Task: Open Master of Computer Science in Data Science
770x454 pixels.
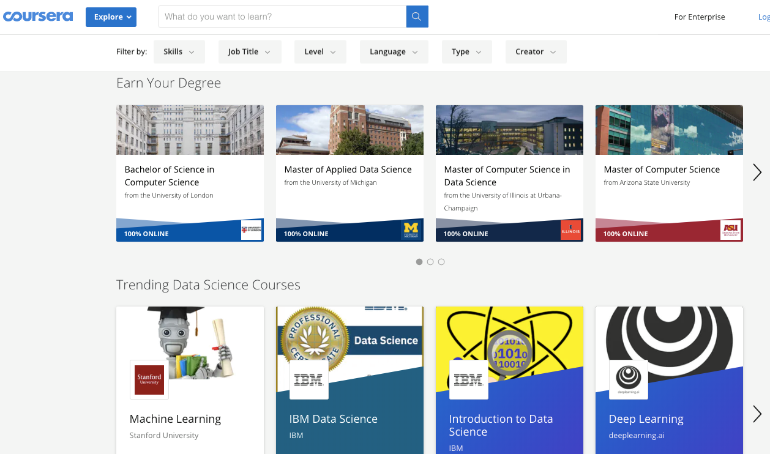Action: pos(507,176)
